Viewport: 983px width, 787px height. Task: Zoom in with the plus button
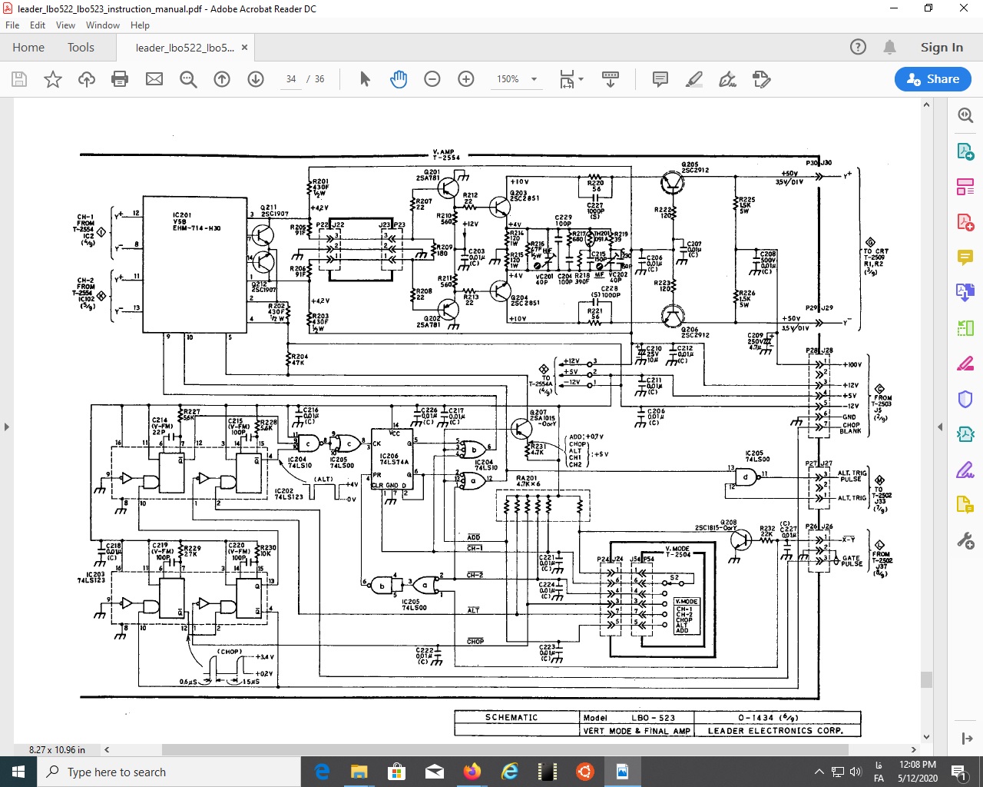[466, 79]
